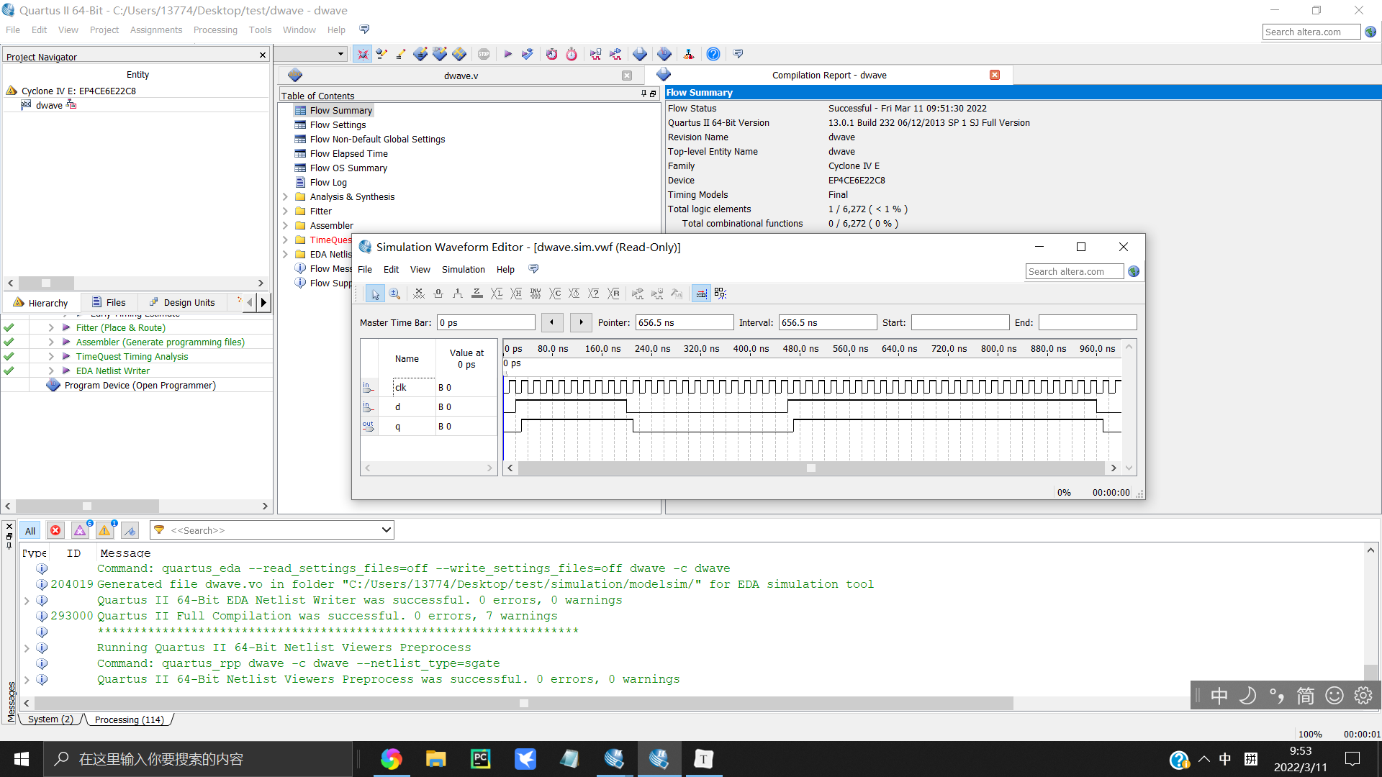The width and height of the screenshot is (1382, 777).
Task: Expand the Assembler report folder
Action: click(x=285, y=225)
